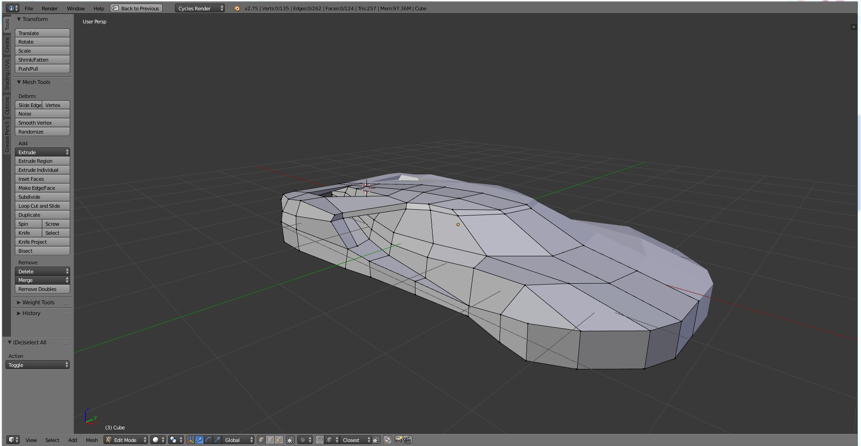This screenshot has width=861, height=446.
Task: Click the Smooth Vertex button
Action: coord(42,123)
